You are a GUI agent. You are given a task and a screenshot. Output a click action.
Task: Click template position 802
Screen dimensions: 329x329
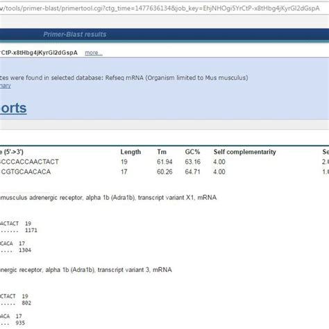[x=26, y=303]
